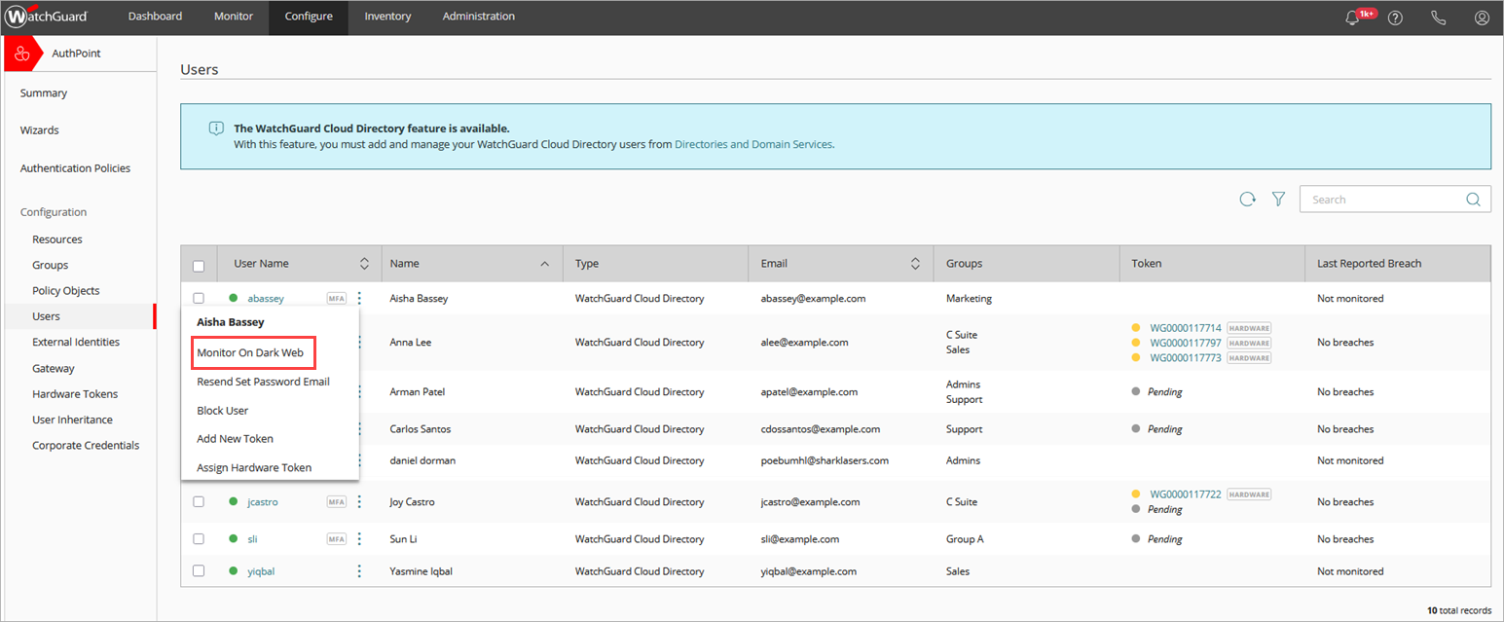Open the user account profile icon
Image resolution: width=1504 pixels, height=622 pixels.
[x=1482, y=18]
